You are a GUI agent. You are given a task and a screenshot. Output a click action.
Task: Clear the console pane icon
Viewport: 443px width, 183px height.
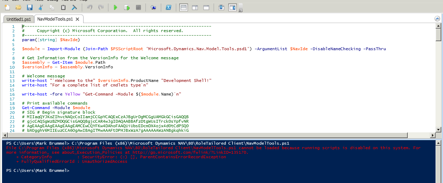pos(74,7)
